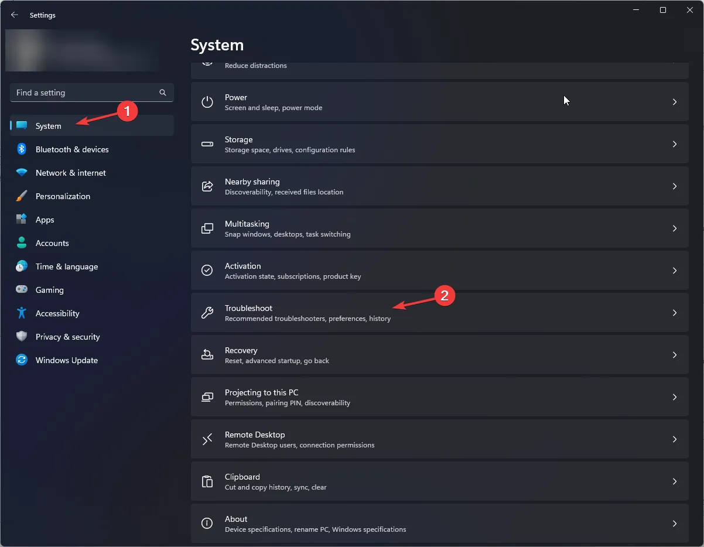Viewport: 704px width, 547px height.
Task: Open Storage using its right chevron
Action: (675, 144)
